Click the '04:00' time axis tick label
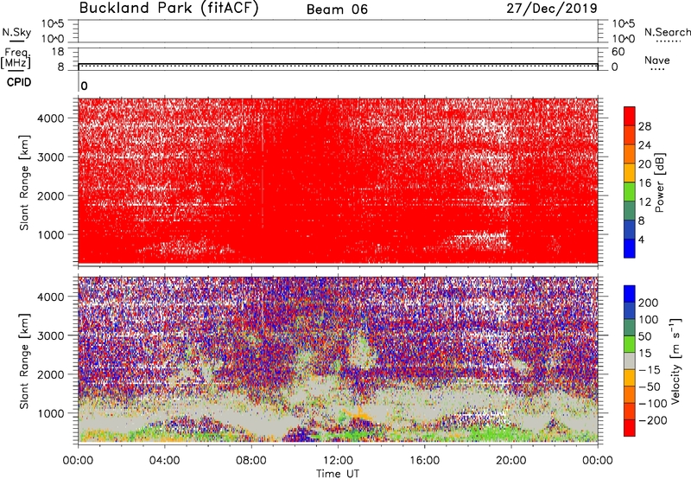691x479 pixels. [165, 461]
